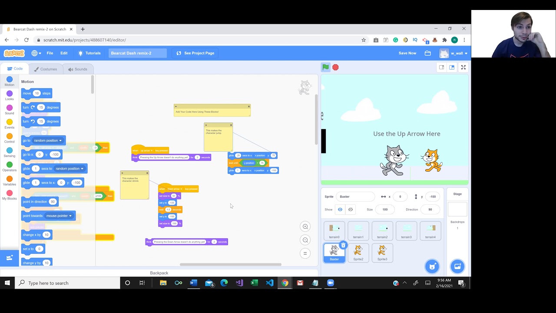Select the Looks blocks category

tap(10, 96)
